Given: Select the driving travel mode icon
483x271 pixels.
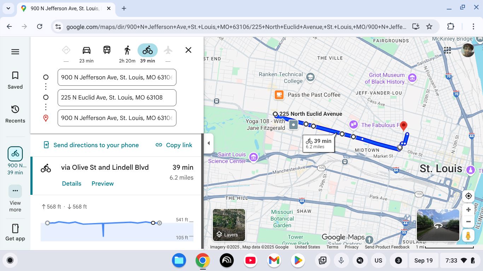Looking at the screenshot, I should point(86,50).
